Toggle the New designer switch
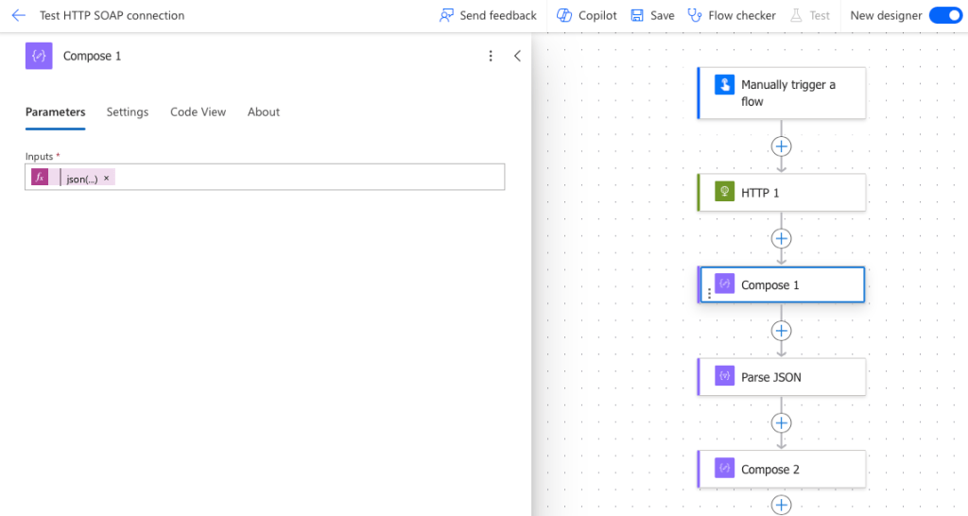 (x=944, y=15)
